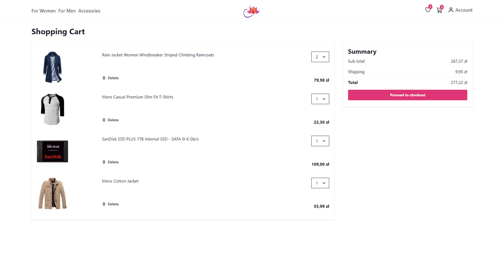
Task: Click the beige Cotton Jacket thumbnail
Action: pos(52,193)
